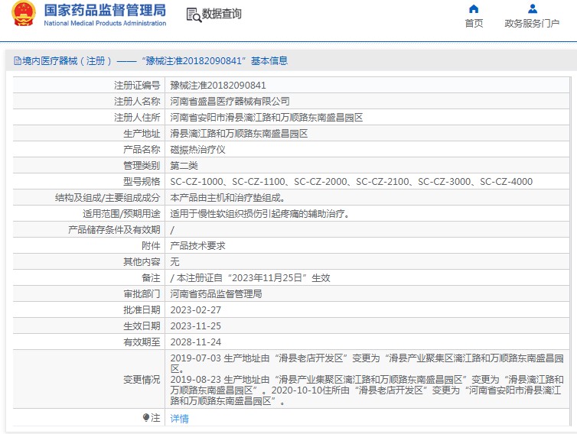Select product name 磁振热治疗仪

pos(198,150)
